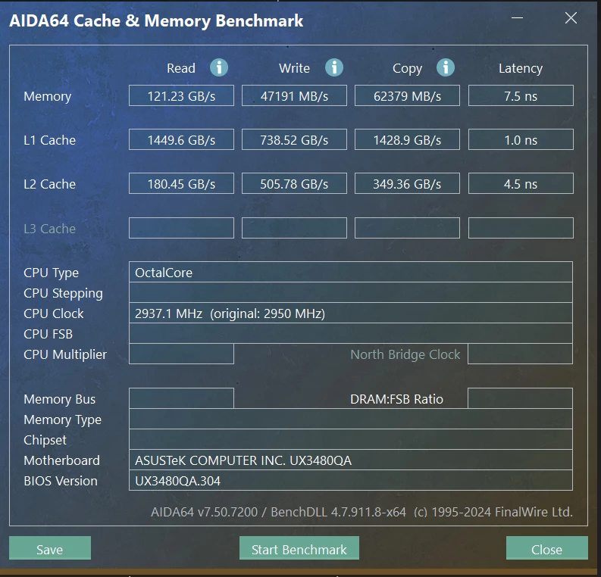The image size is (601, 577).
Task: Click L2 Cache read 180.45 GB/s
Action: [181, 184]
